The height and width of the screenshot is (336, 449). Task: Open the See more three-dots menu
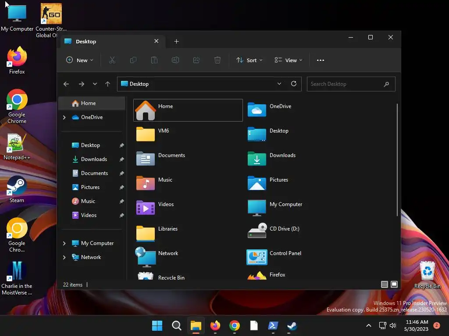(321, 60)
